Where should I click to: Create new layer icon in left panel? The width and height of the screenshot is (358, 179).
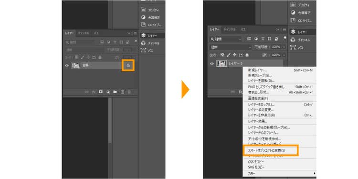(122, 92)
